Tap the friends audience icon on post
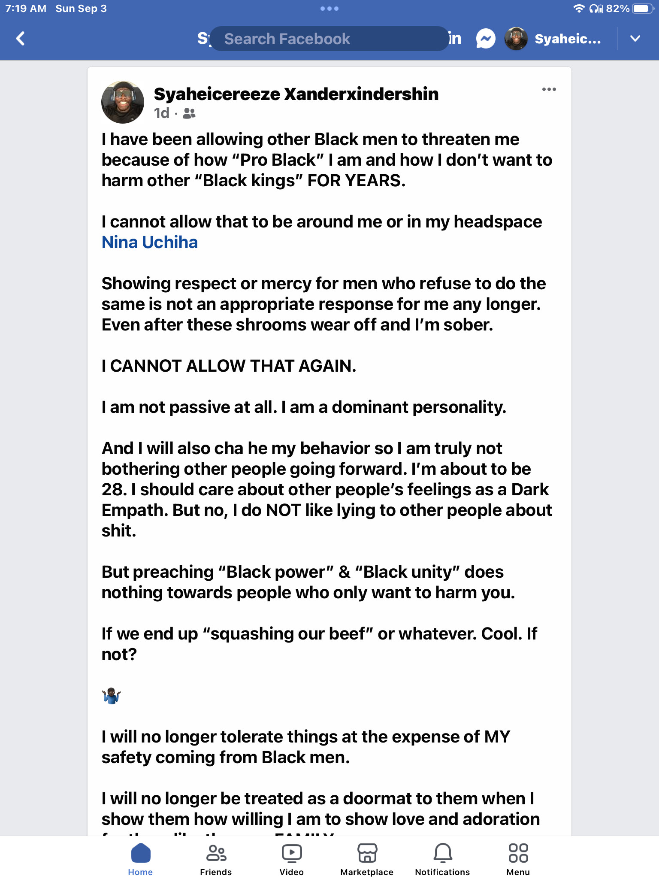Viewport: 659px width, 879px height. pos(189,113)
